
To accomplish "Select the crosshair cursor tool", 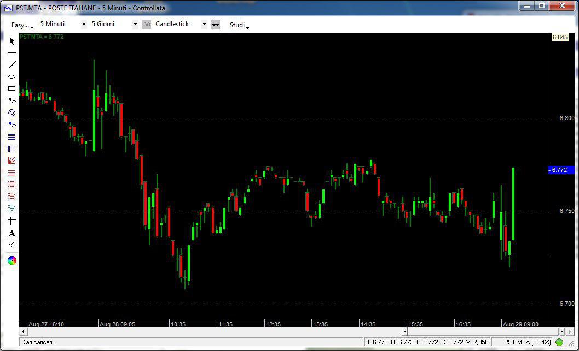I will click(x=12, y=221).
